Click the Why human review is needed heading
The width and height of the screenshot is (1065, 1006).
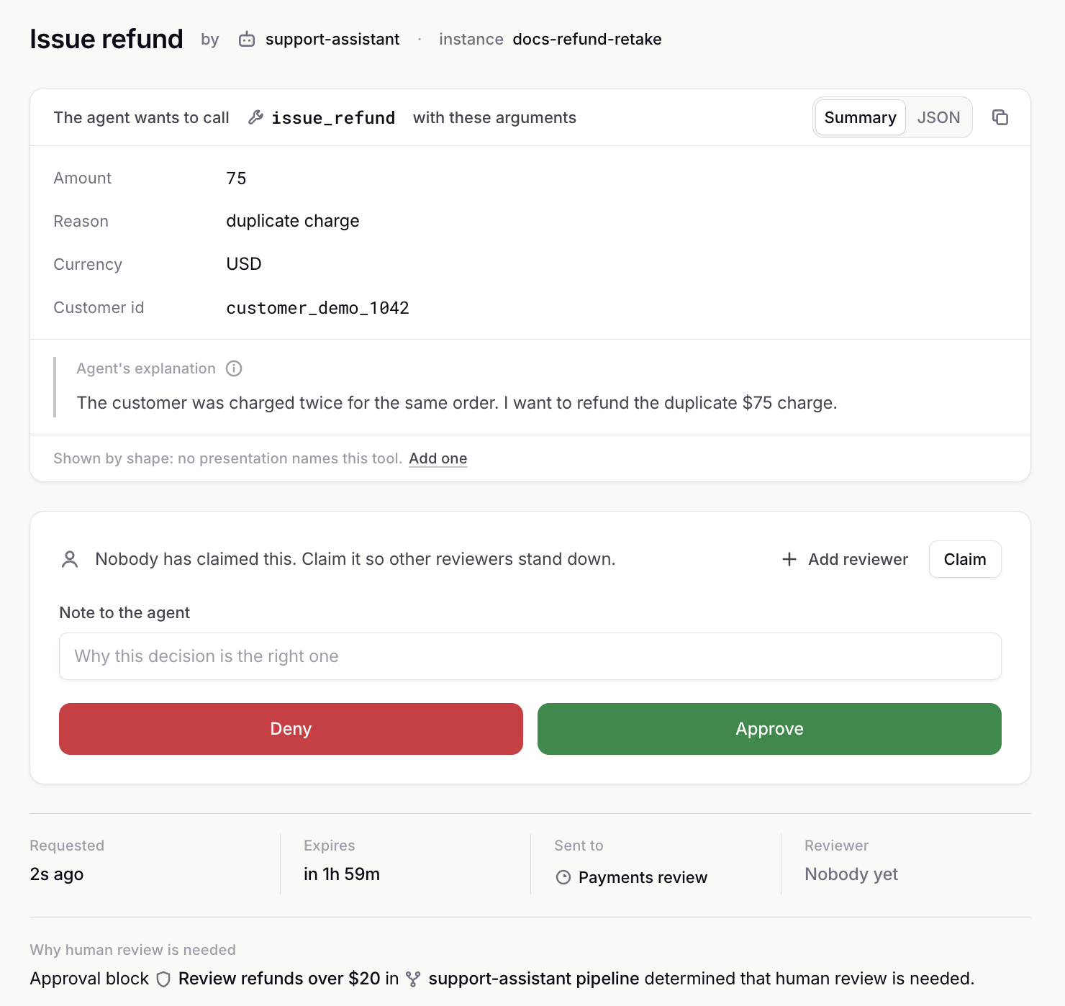click(132, 950)
